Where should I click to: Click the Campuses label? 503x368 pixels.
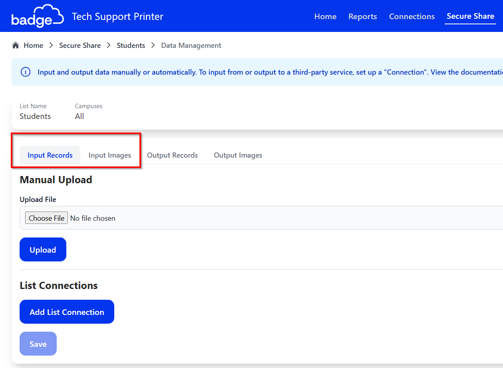click(x=89, y=106)
